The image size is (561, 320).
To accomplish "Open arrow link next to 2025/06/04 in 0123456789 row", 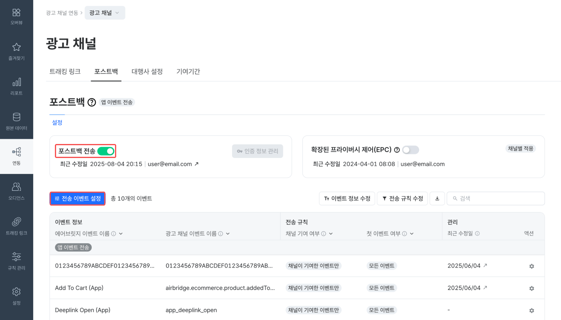I will click(x=485, y=266).
